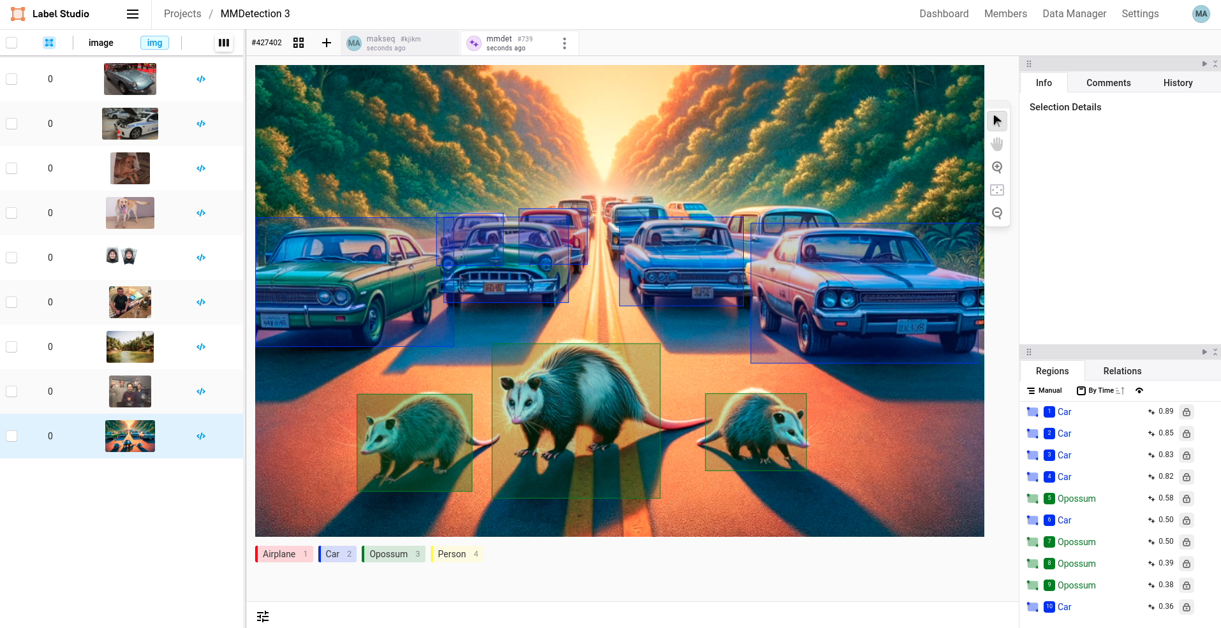The height and width of the screenshot is (628, 1221).
Task: Open the compare all annotations grid view
Action: [x=299, y=43]
